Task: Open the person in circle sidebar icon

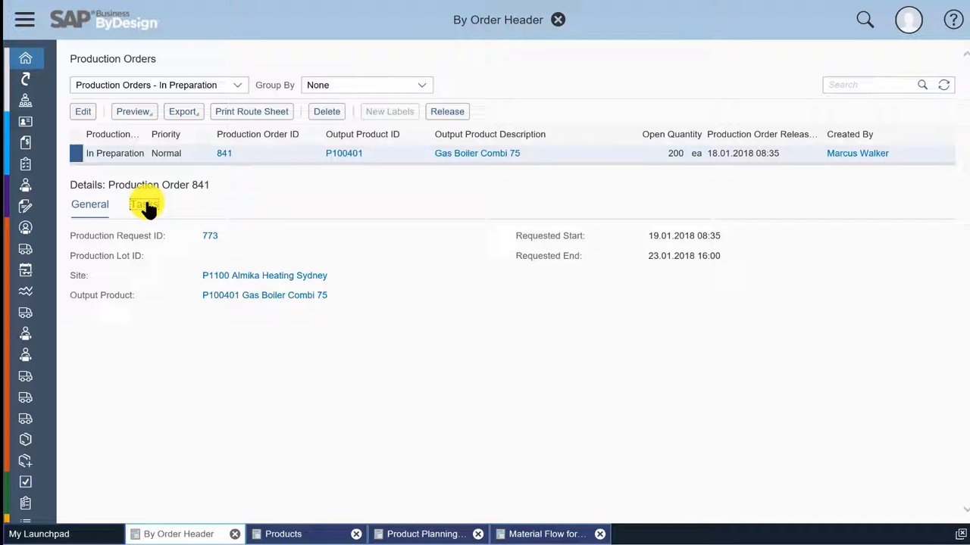Action: (26, 227)
